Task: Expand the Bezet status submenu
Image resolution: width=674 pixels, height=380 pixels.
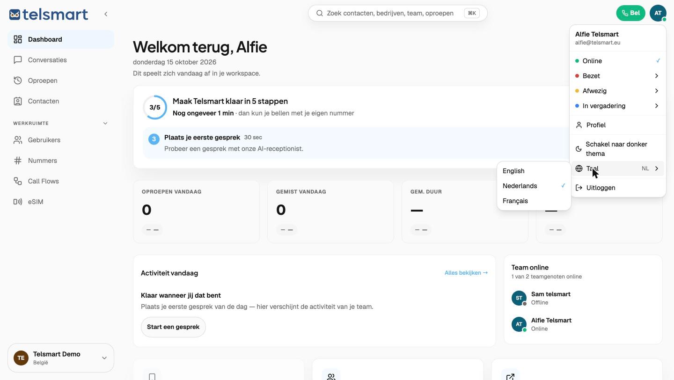Action: (x=618, y=76)
